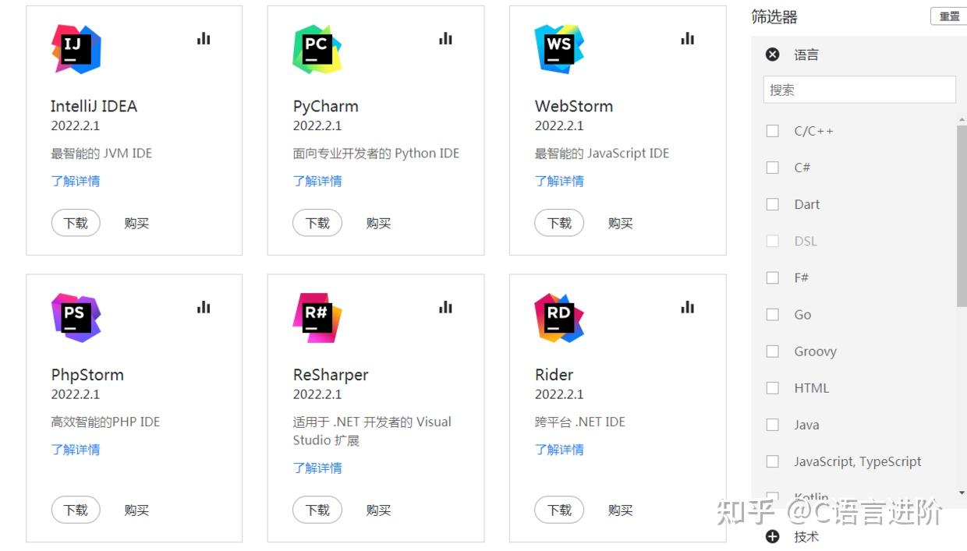The width and height of the screenshot is (967, 551).
Task: Click the language filter scrollbar thumb
Action: click(962, 216)
